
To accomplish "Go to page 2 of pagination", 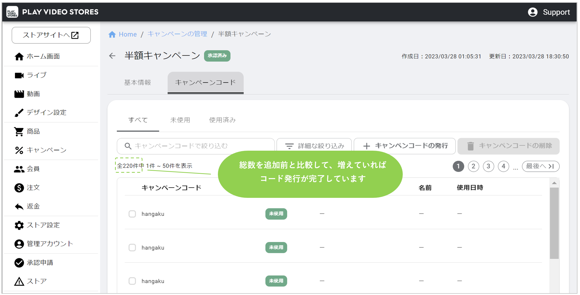I will click(473, 166).
